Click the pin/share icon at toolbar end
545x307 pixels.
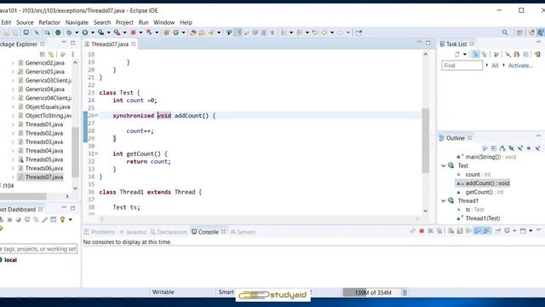[x=359, y=32]
